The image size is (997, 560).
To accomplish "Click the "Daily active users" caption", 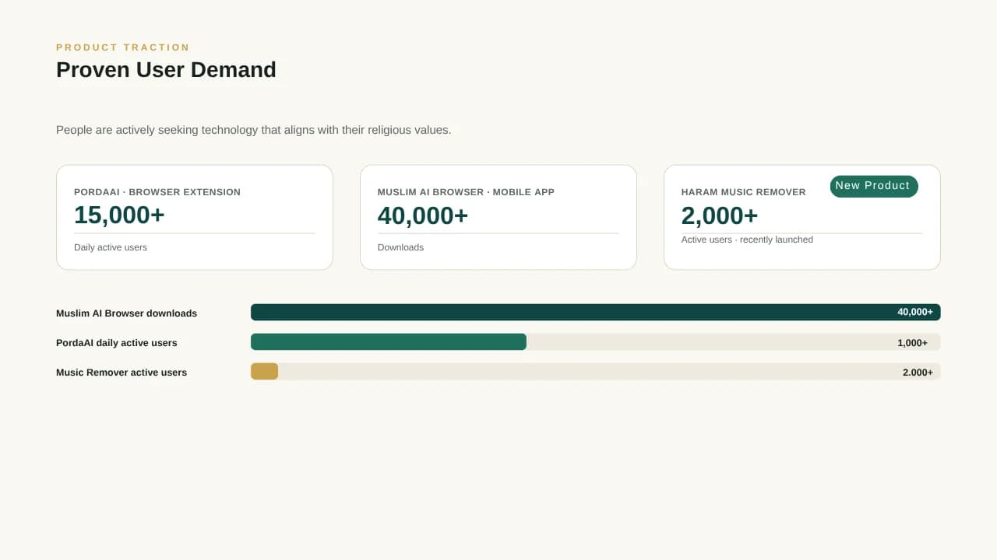I will (x=111, y=247).
